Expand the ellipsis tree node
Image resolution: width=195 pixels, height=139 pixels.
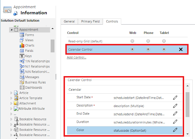[11, 114]
